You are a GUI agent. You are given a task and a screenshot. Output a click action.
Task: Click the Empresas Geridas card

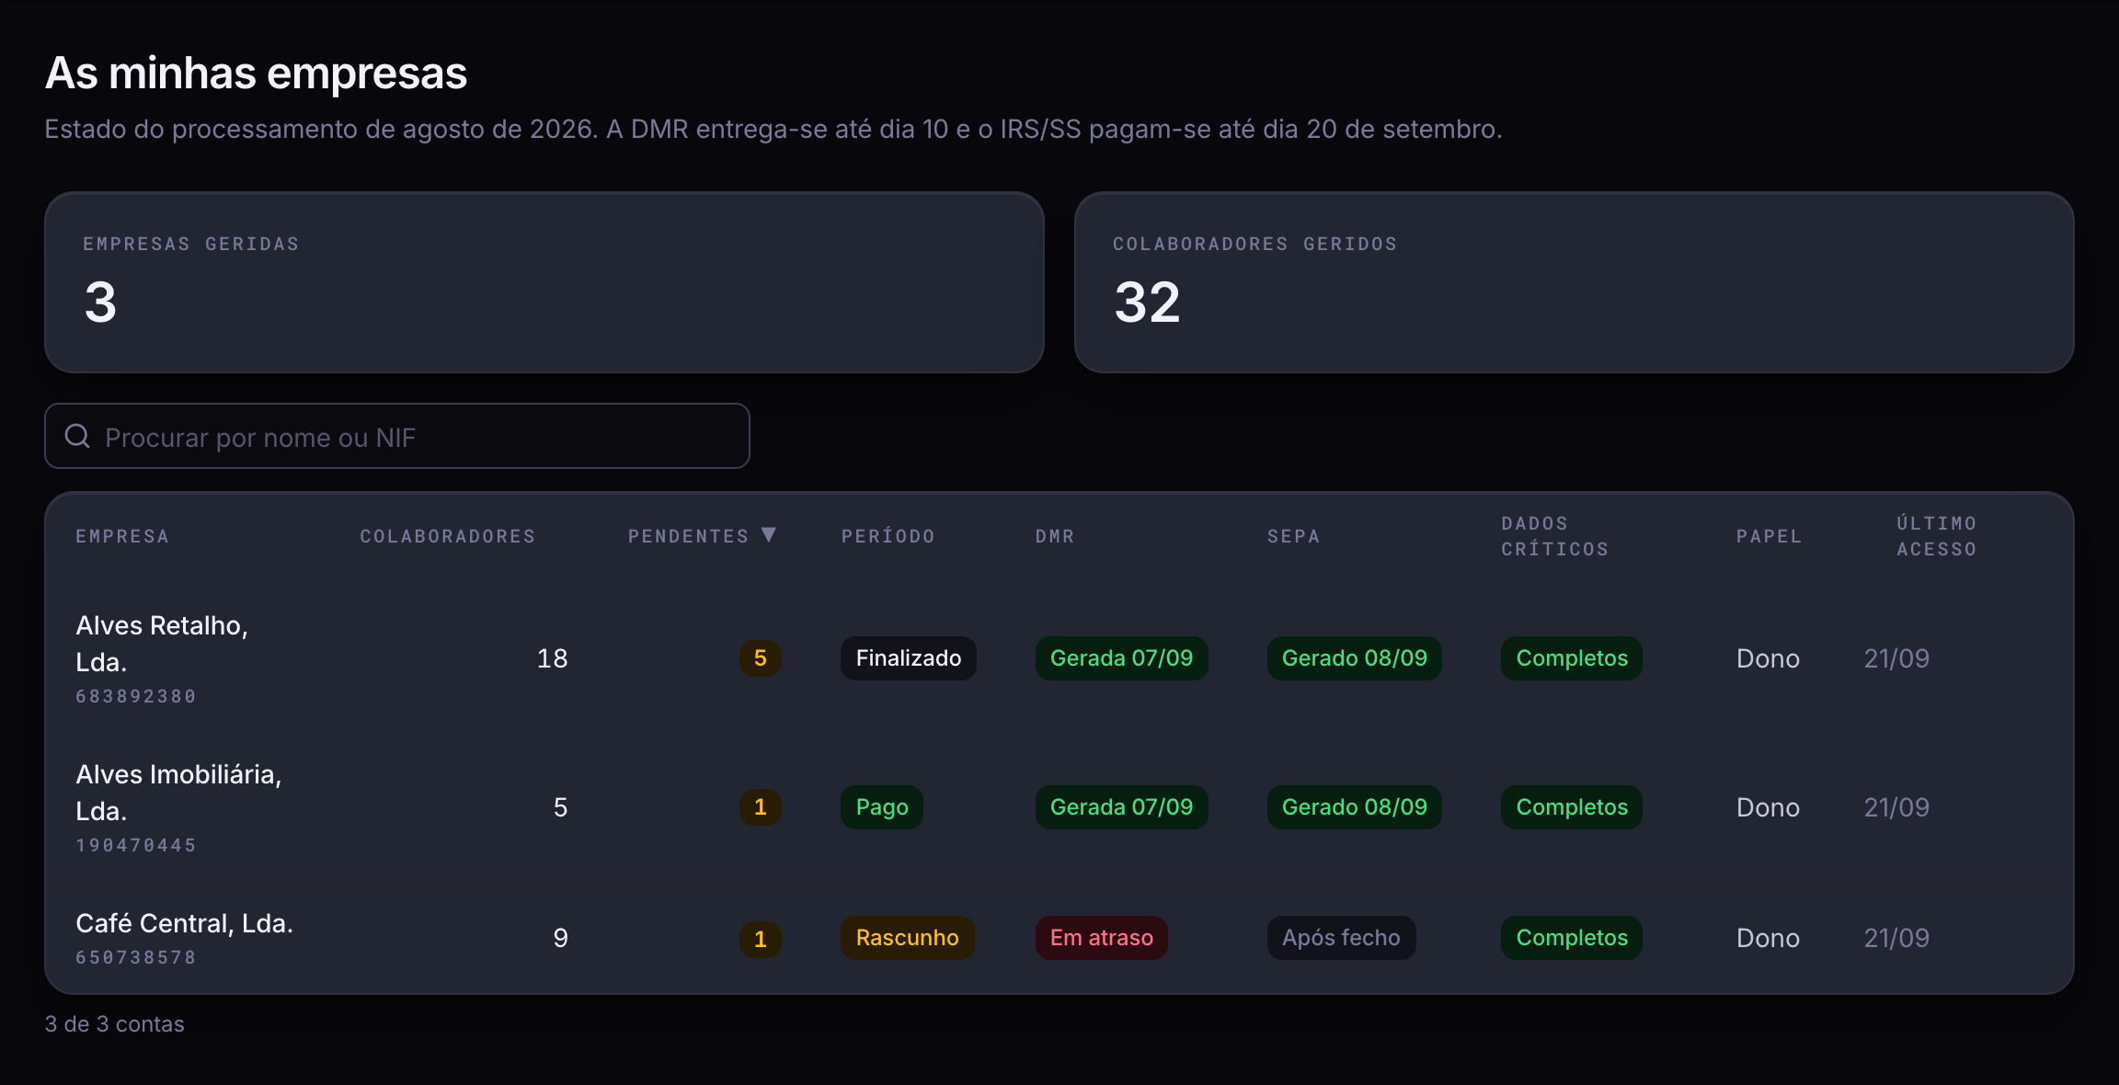pyautogui.click(x=544, y=282)
